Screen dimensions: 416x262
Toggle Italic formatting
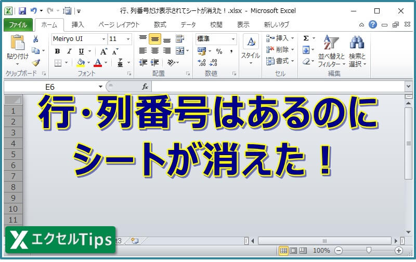[69, 51]
